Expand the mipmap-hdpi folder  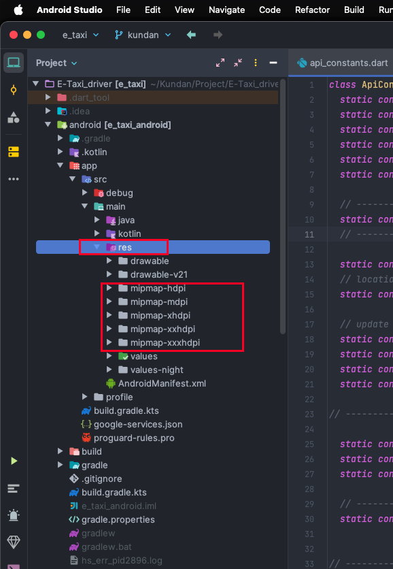tap(109, 288)
